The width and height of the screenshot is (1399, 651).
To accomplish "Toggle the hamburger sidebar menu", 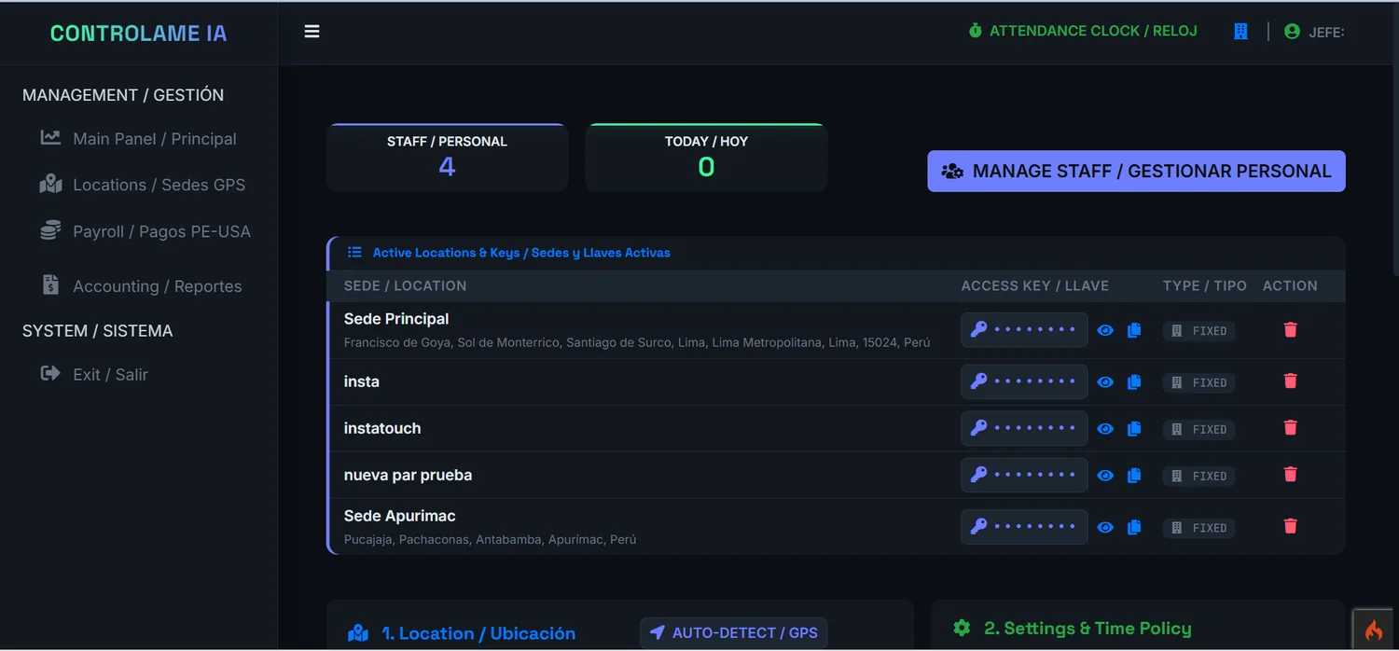I will 312,32.
